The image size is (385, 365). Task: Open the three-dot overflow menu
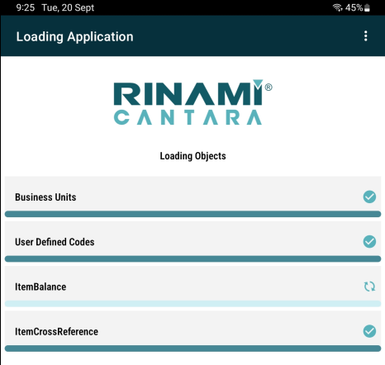tap(366, 36)
